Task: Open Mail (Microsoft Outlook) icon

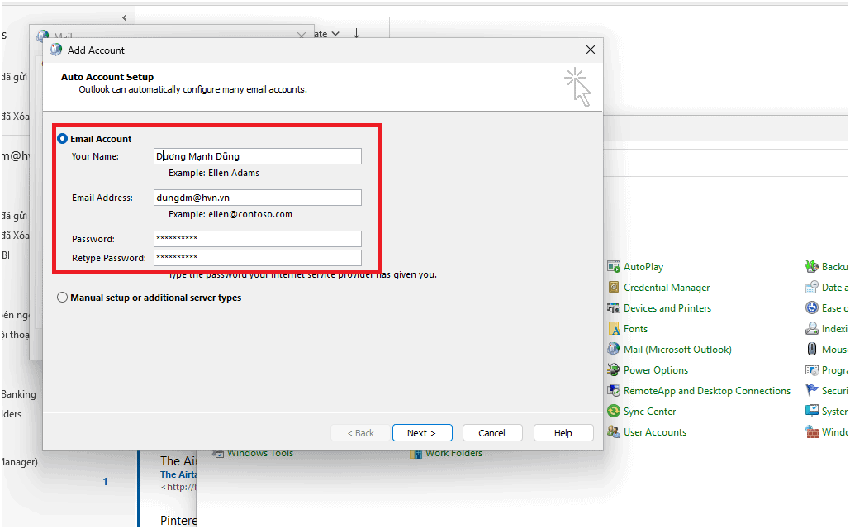Action: click(614, 350)
